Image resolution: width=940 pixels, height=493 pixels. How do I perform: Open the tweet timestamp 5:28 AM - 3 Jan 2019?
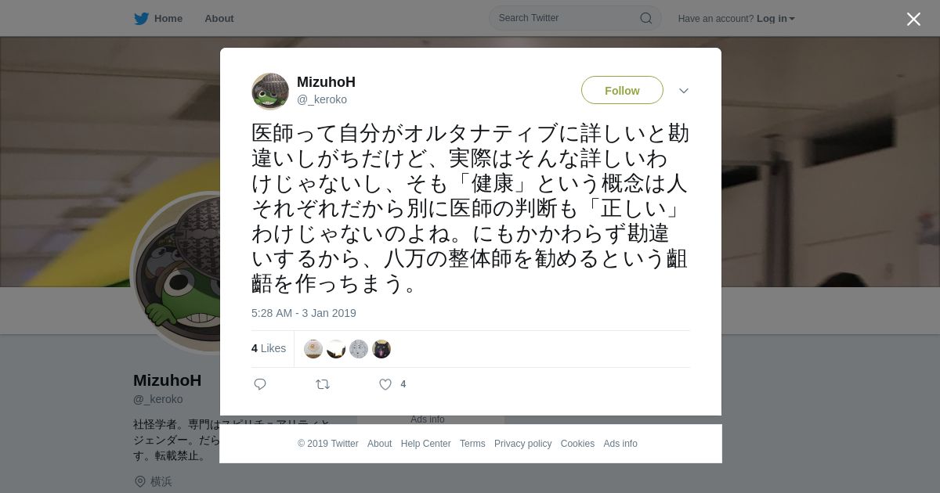304,313
